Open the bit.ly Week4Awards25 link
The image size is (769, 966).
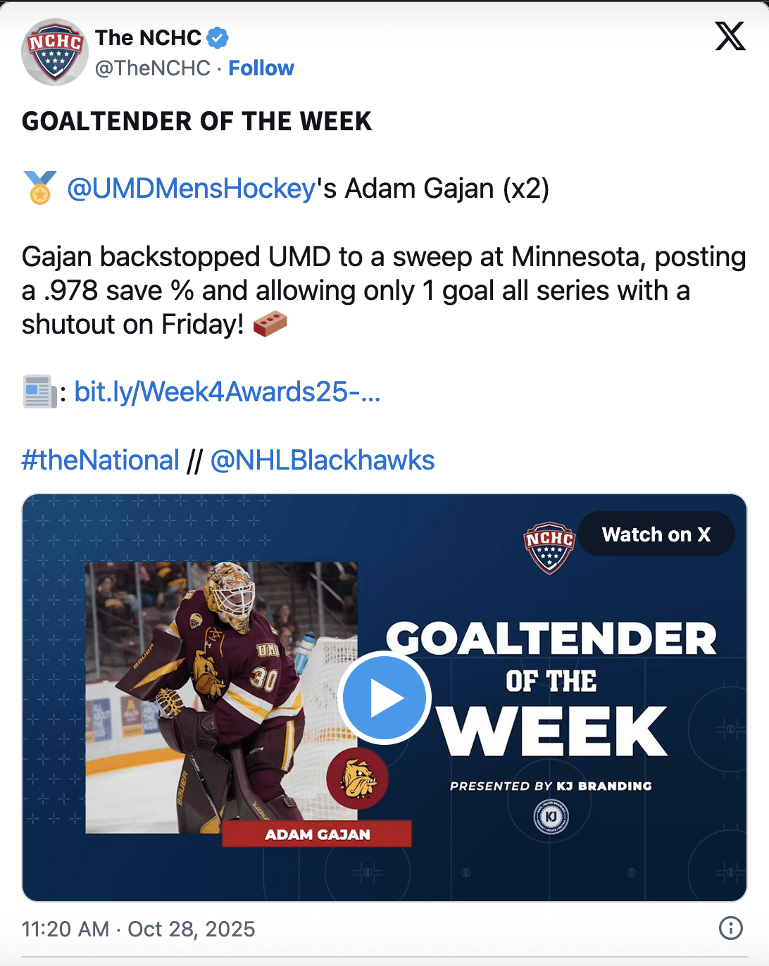(227, 392)
